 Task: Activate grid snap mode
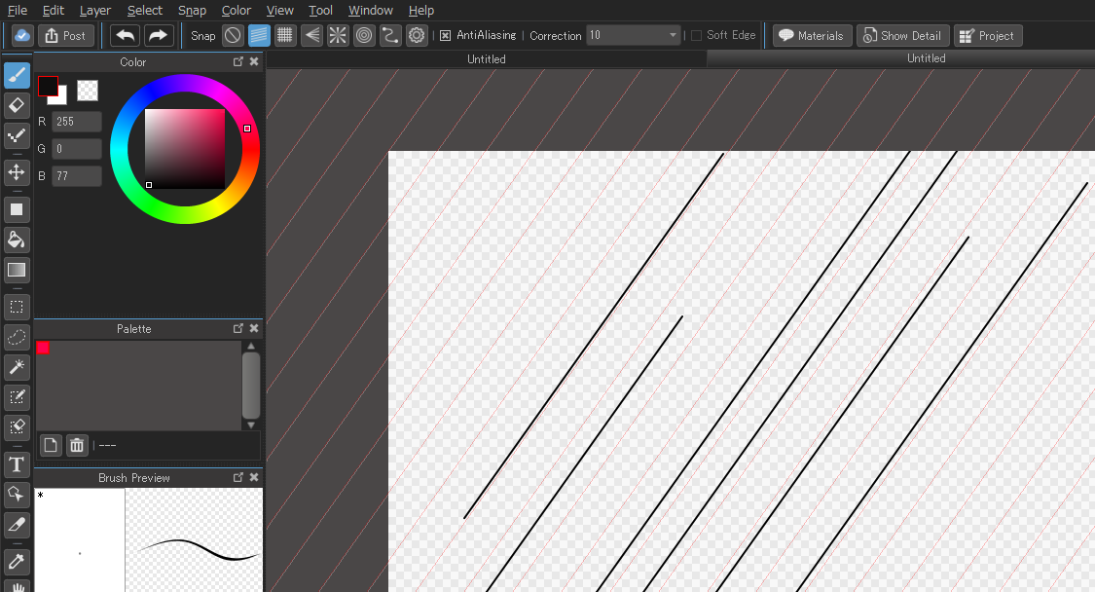tap(285, 35)
